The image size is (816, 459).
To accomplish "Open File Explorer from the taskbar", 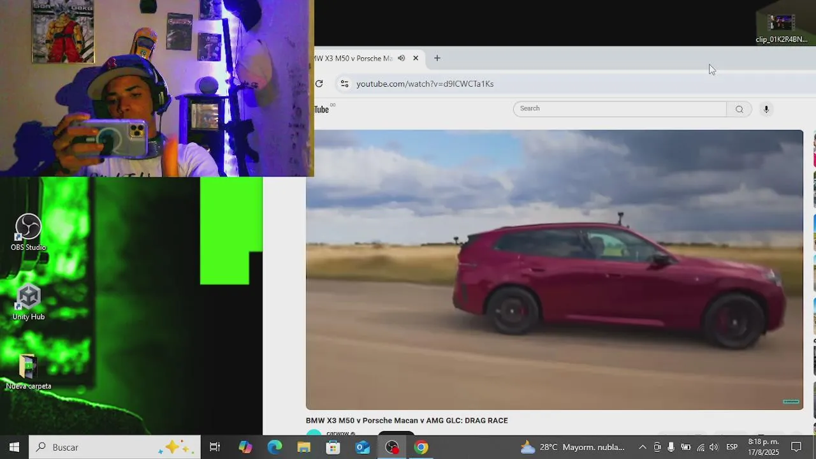I will (x=304, y=448).
